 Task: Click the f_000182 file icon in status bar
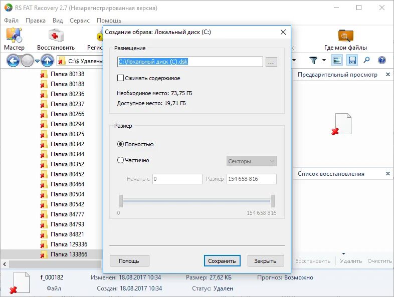(20, 282)
